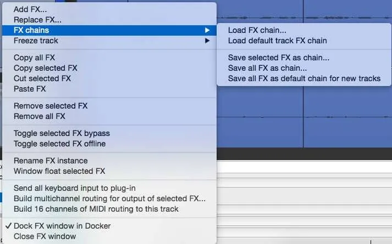Screen dimensions: 392x244
Task: Select Rename FX instance
Action: click(x=109, y=161)
